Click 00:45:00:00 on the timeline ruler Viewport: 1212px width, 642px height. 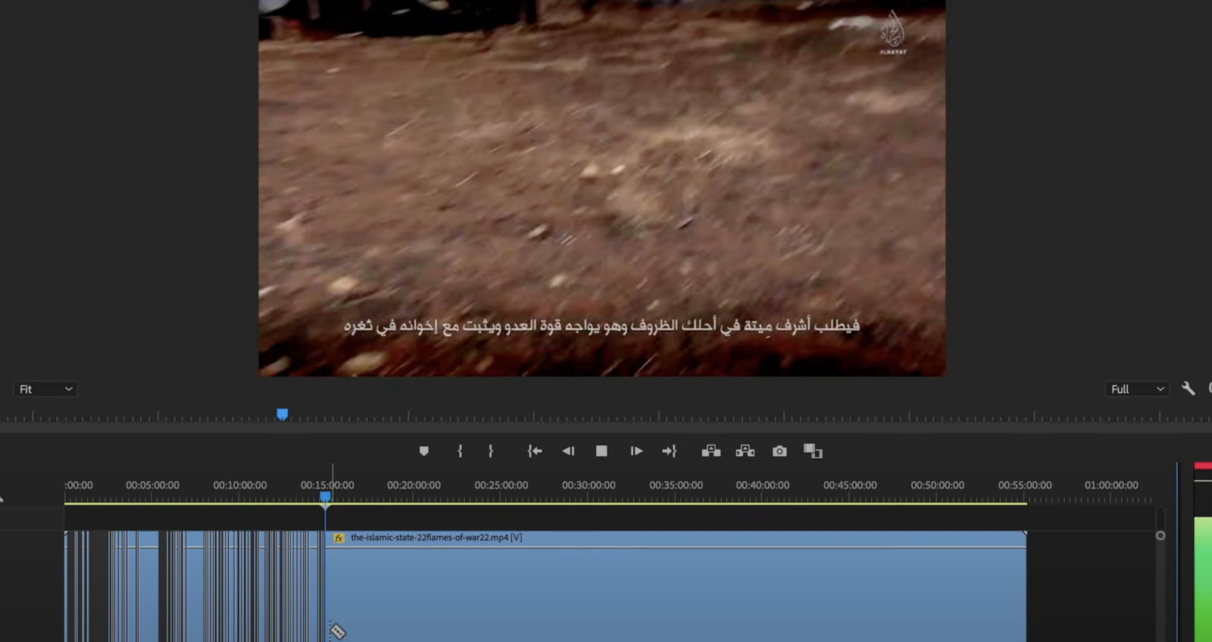(x=850, y=485)
